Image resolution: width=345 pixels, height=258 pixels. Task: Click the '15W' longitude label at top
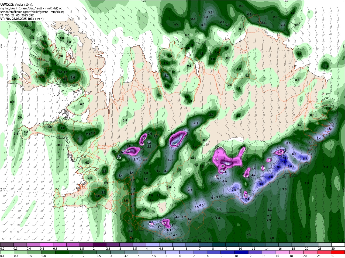click(285, 1)
